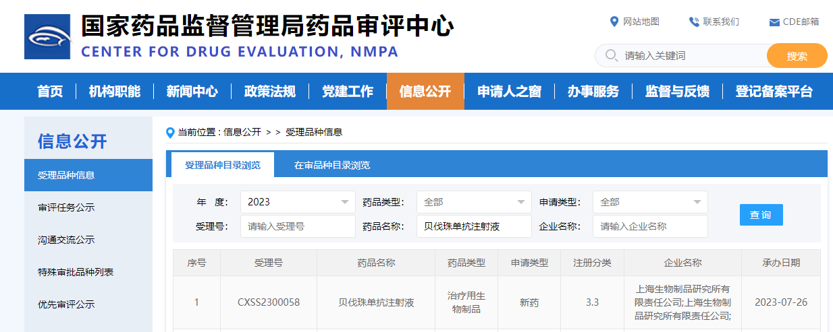Image resolution: width=833 pixels, height=332 pixels.
Task: Click the 受理号 column header
Action: [x=269, y=263]
